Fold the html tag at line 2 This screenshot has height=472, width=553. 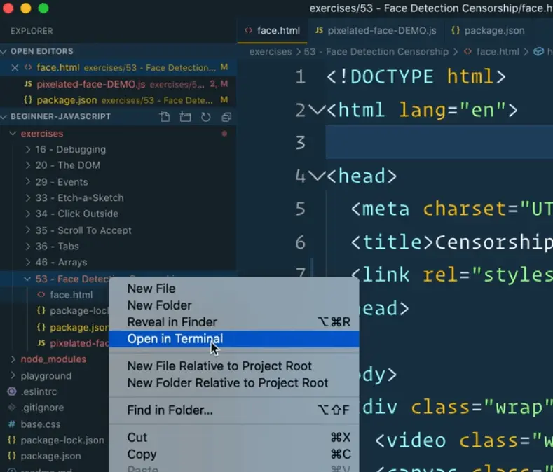(317, 110)
